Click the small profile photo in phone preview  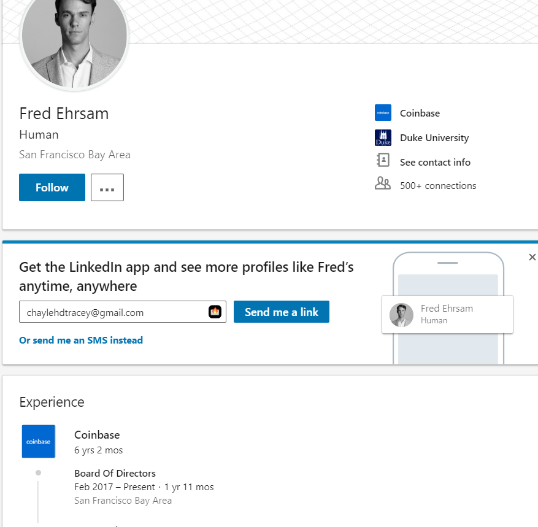pos(401,315)
